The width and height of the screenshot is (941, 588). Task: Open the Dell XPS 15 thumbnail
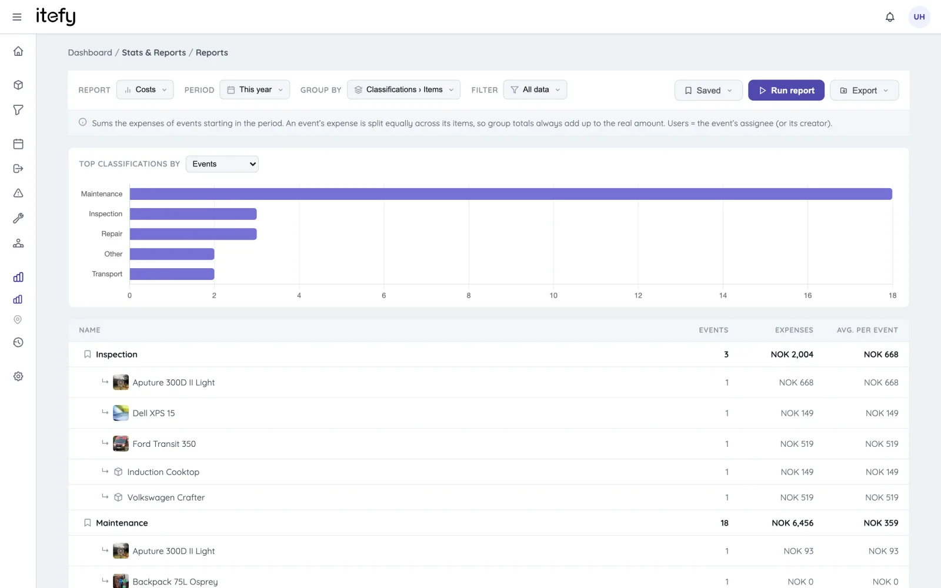tap(121, 413)
